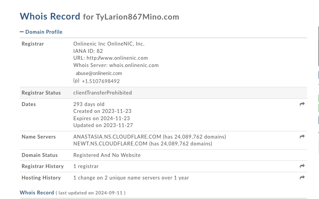Click the Whois Record last updated heading
The height and width of the screenshot is (199, 319).
point(37,192)
